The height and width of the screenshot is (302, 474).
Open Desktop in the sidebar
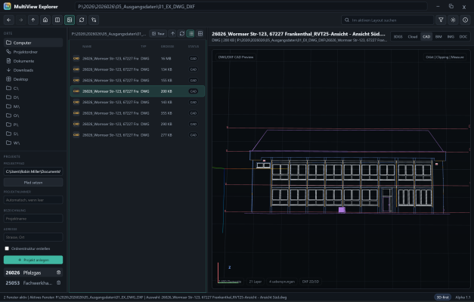coord(33,79)
